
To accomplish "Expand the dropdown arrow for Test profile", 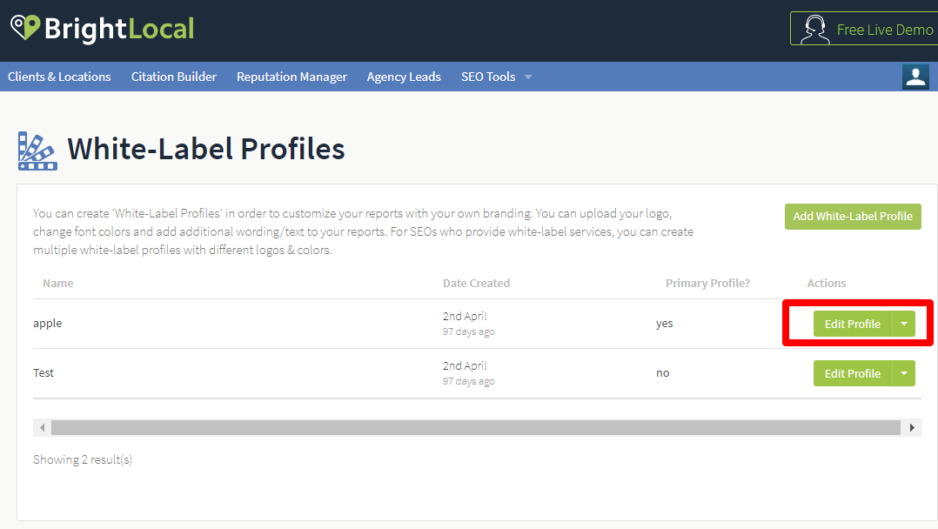I will point(904,373).
